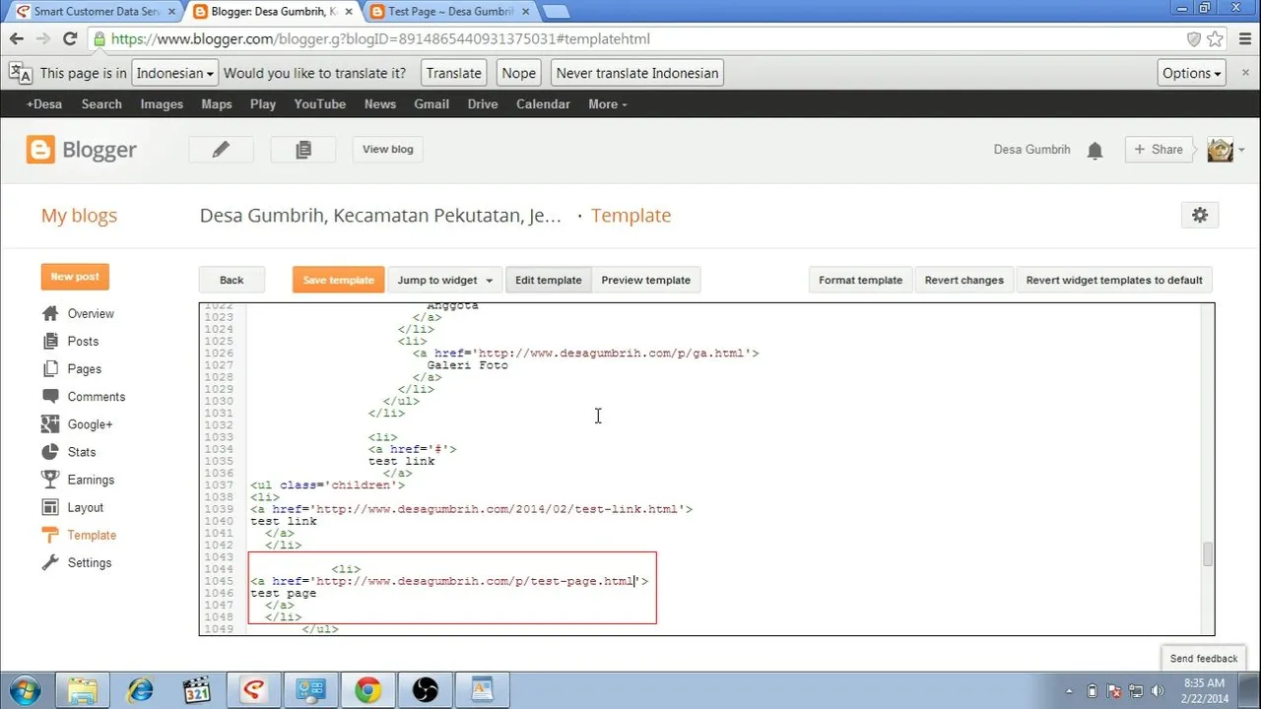Viewport: 1261px width, 709px height.
Task: Open Gmail in the Google bar
Action: [431, 104]
